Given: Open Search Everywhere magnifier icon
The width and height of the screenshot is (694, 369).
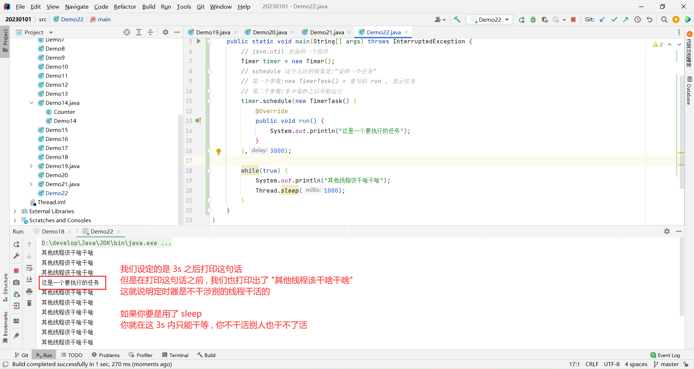Looking at the screenshot, I should 664,20.
